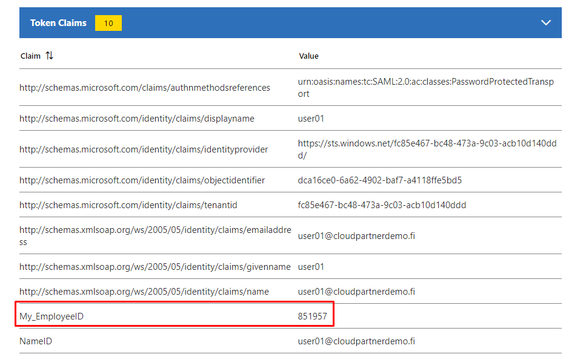The width and height of the screenshot is (566, 357).
Task: Select the tenantid claim name
Action: point(128,205)
